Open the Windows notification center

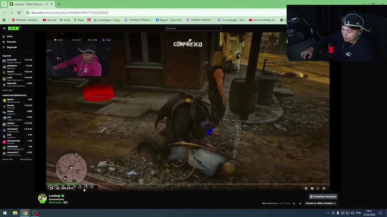pyautogui.click(x=380, y=213)
